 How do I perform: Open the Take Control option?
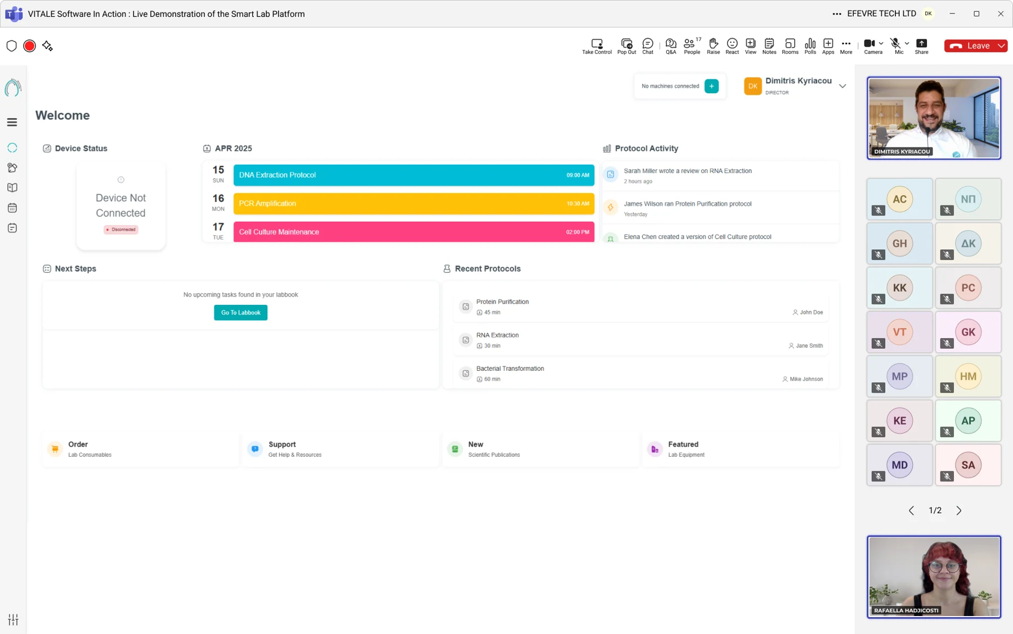pos(597,46)
